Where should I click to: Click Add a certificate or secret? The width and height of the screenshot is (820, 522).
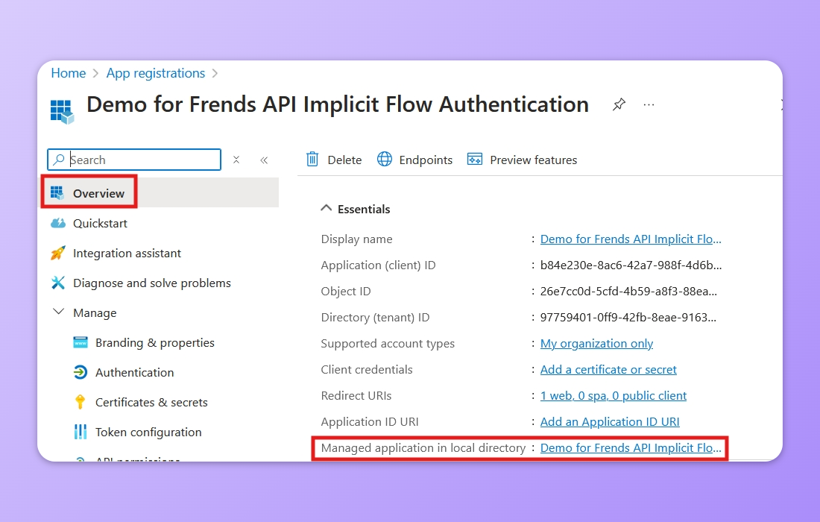point(608,370)
